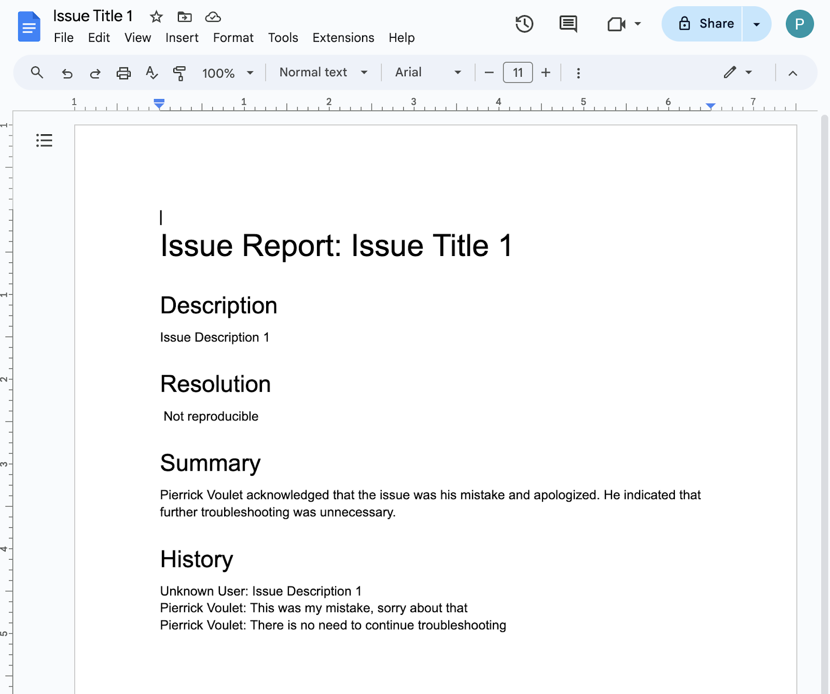Expand the Normal text style dropdown
The height and width of the screenshot is (694, 830).
coord(323,73)
